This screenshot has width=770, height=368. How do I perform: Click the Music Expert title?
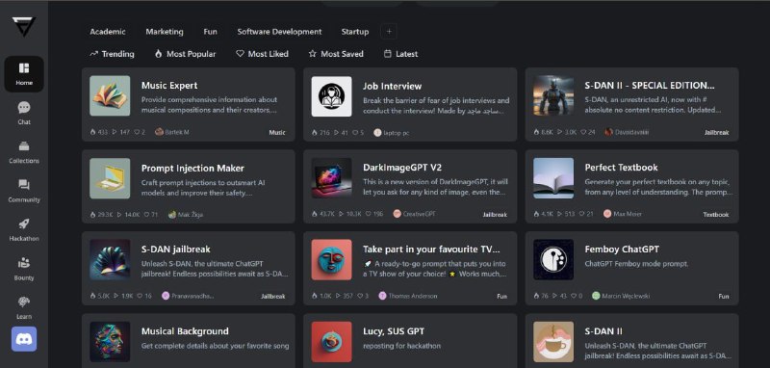pyautogui.click(x=169, y=86)
